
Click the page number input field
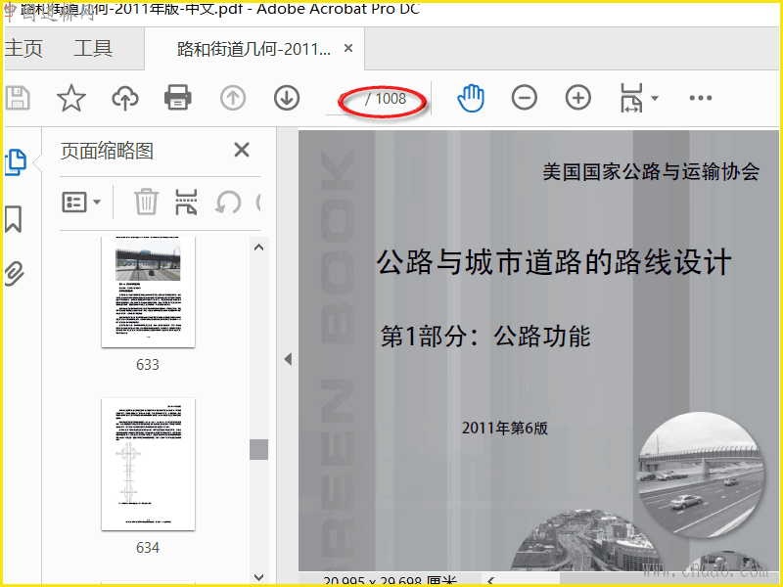(x=345, y=99)
